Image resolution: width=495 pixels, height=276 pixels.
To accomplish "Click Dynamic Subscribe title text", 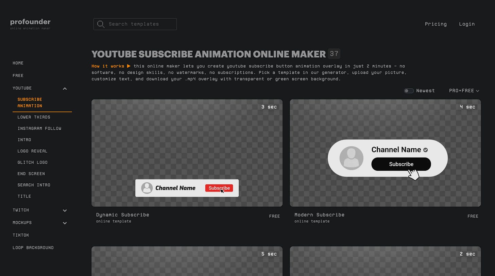I will [122, 215].
